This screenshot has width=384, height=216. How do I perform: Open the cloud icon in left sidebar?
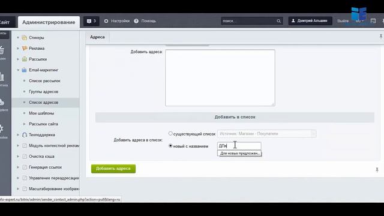[x=2, y=102]
